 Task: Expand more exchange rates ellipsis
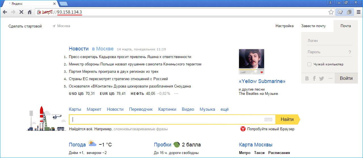176,94
